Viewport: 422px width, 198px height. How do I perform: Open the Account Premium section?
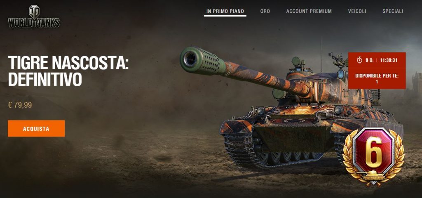(309, 11)
